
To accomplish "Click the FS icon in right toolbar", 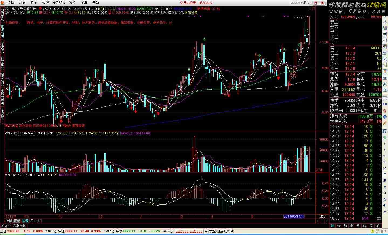I will pyautogui.click(x=384, y=131).
